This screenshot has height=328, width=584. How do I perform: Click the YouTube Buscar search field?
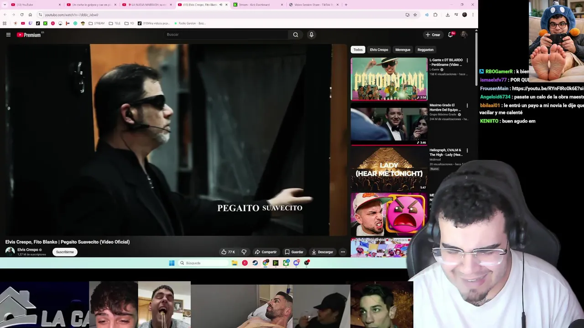coord(226,35)
